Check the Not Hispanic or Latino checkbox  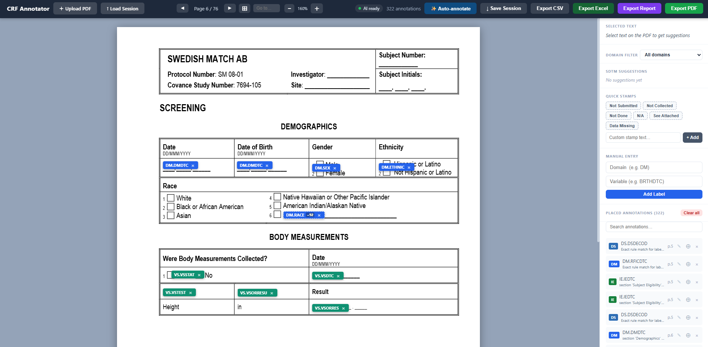tap(387, 173)
